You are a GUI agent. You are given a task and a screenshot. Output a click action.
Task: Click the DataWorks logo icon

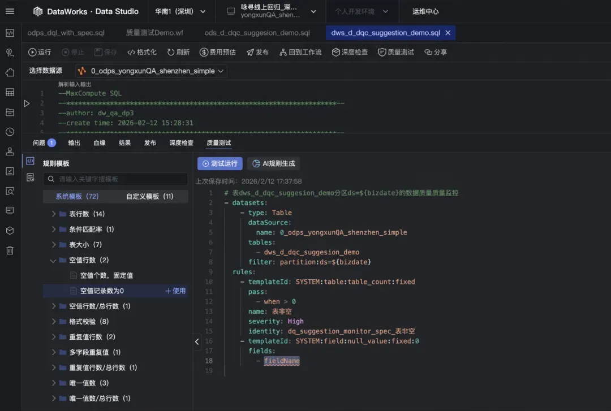tap(38, 11)
